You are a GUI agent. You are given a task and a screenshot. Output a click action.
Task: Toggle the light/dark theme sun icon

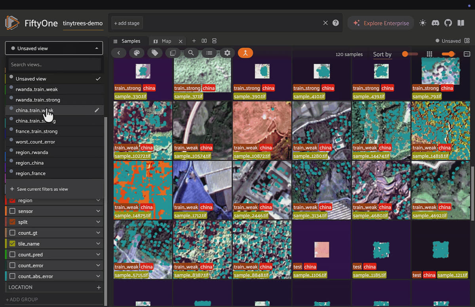pos(423,23)
